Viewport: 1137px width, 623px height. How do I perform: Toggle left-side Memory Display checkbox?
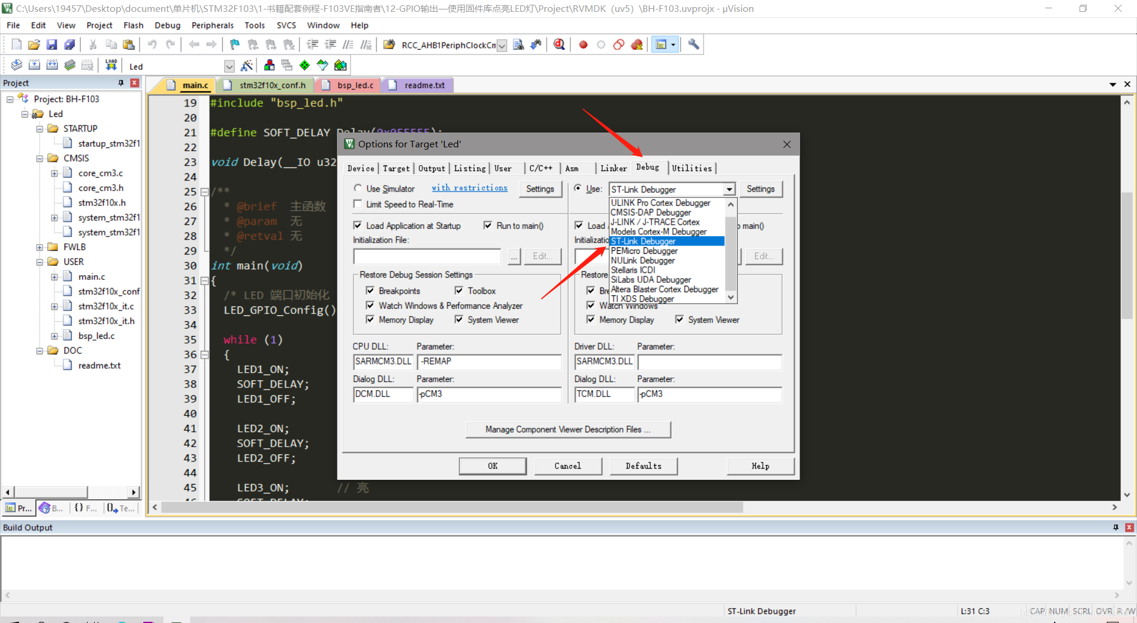click(370, 319)
